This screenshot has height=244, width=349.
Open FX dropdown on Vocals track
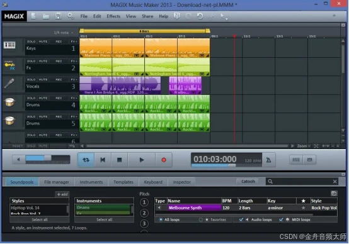[74, 80]
